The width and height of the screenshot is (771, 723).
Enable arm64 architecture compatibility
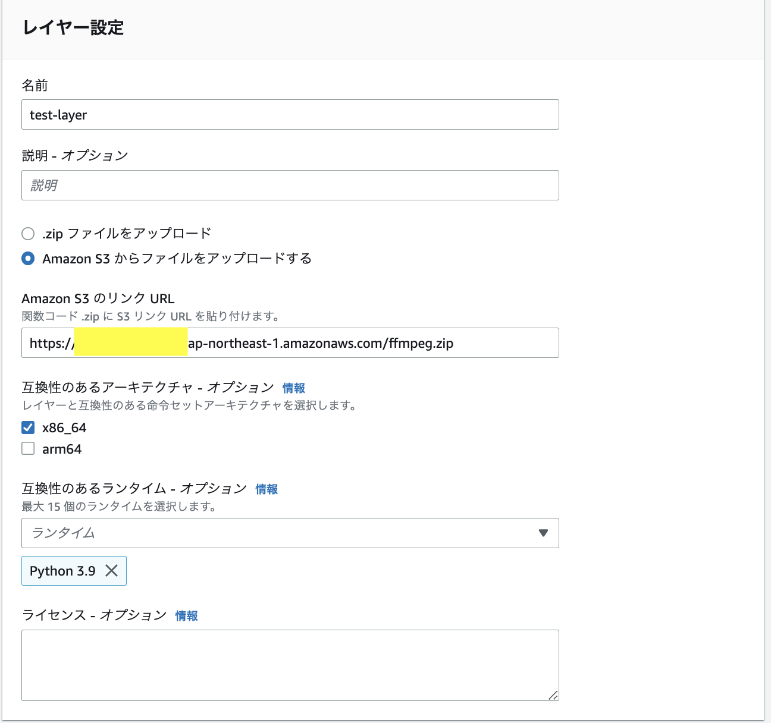tap(28, 448)
